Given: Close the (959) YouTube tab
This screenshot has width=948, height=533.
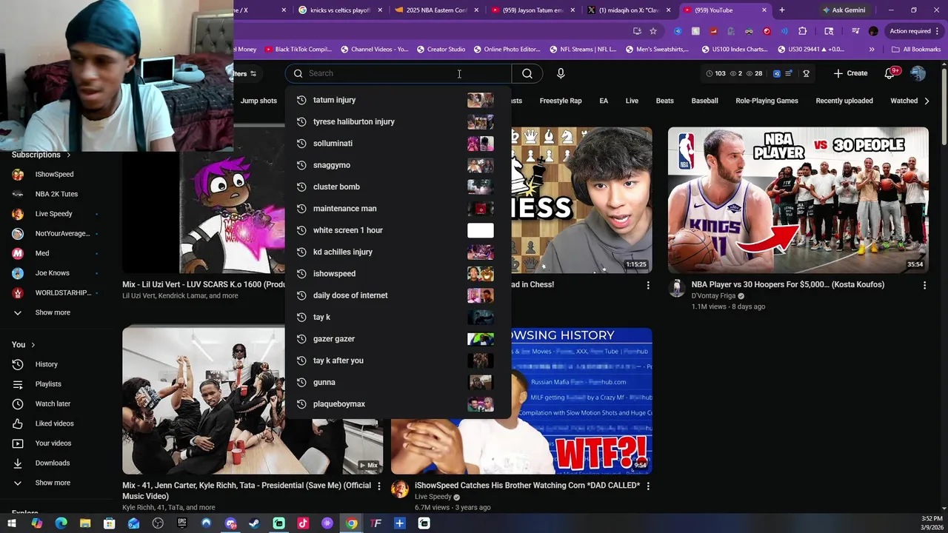Looking at the screenshot, I should [x=764, y=10].
